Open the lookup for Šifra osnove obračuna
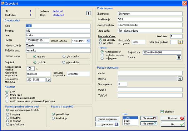 coord(48,80)
